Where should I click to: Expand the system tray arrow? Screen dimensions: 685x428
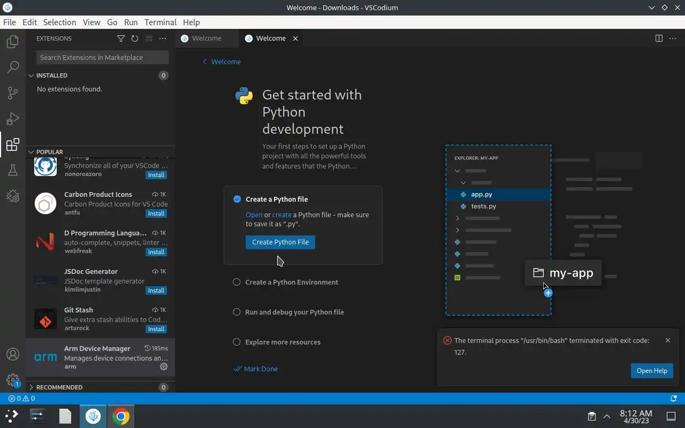coord(607,416)
